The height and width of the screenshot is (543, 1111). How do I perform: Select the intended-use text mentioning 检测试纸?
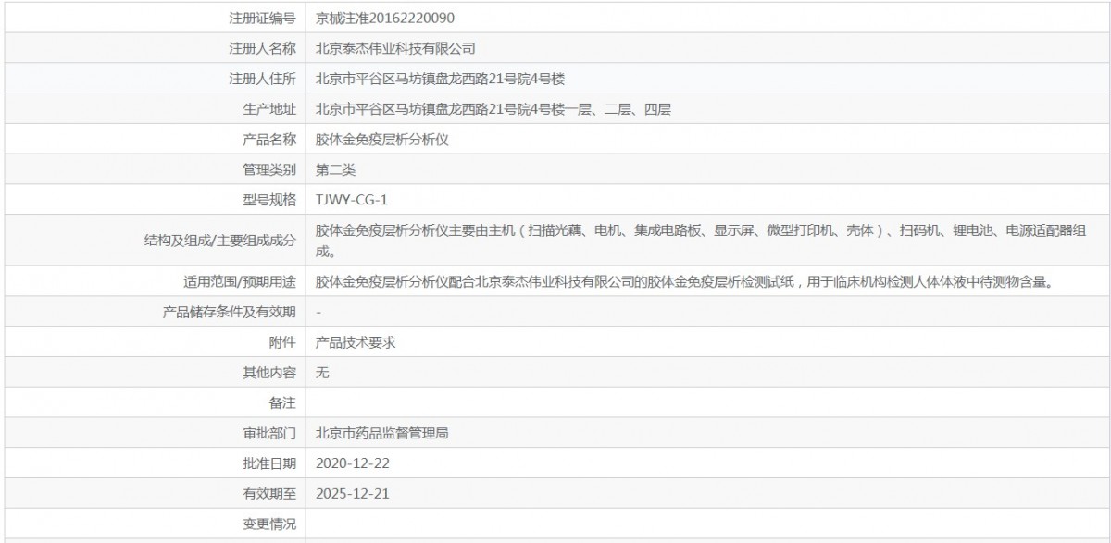pyautogui.click(x=685, y=281)
